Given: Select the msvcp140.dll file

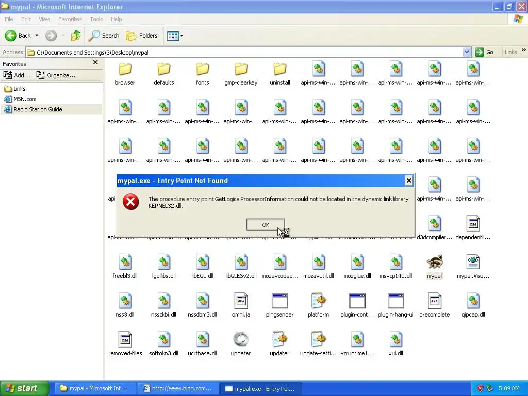Looking at the screenshot, I should point(395,267).
